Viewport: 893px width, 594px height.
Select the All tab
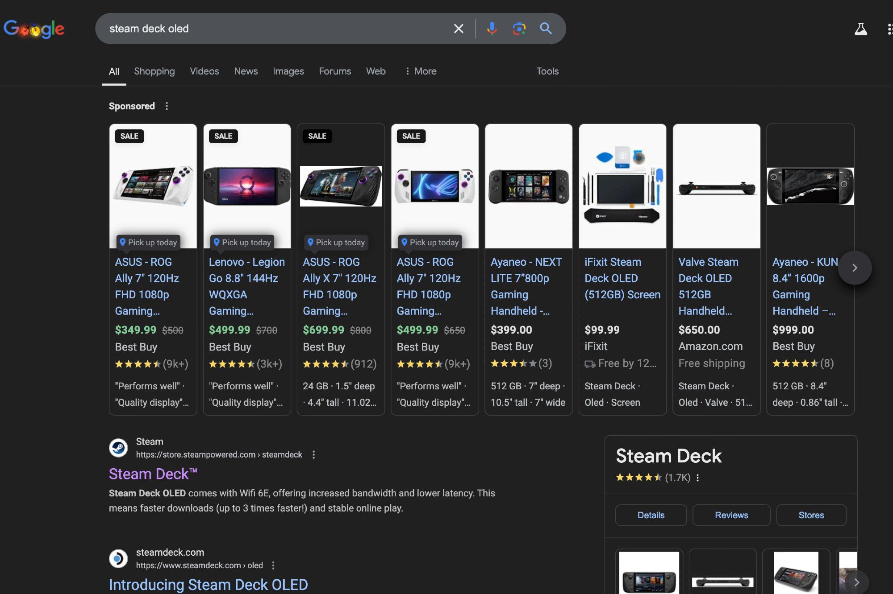[114, 71]
